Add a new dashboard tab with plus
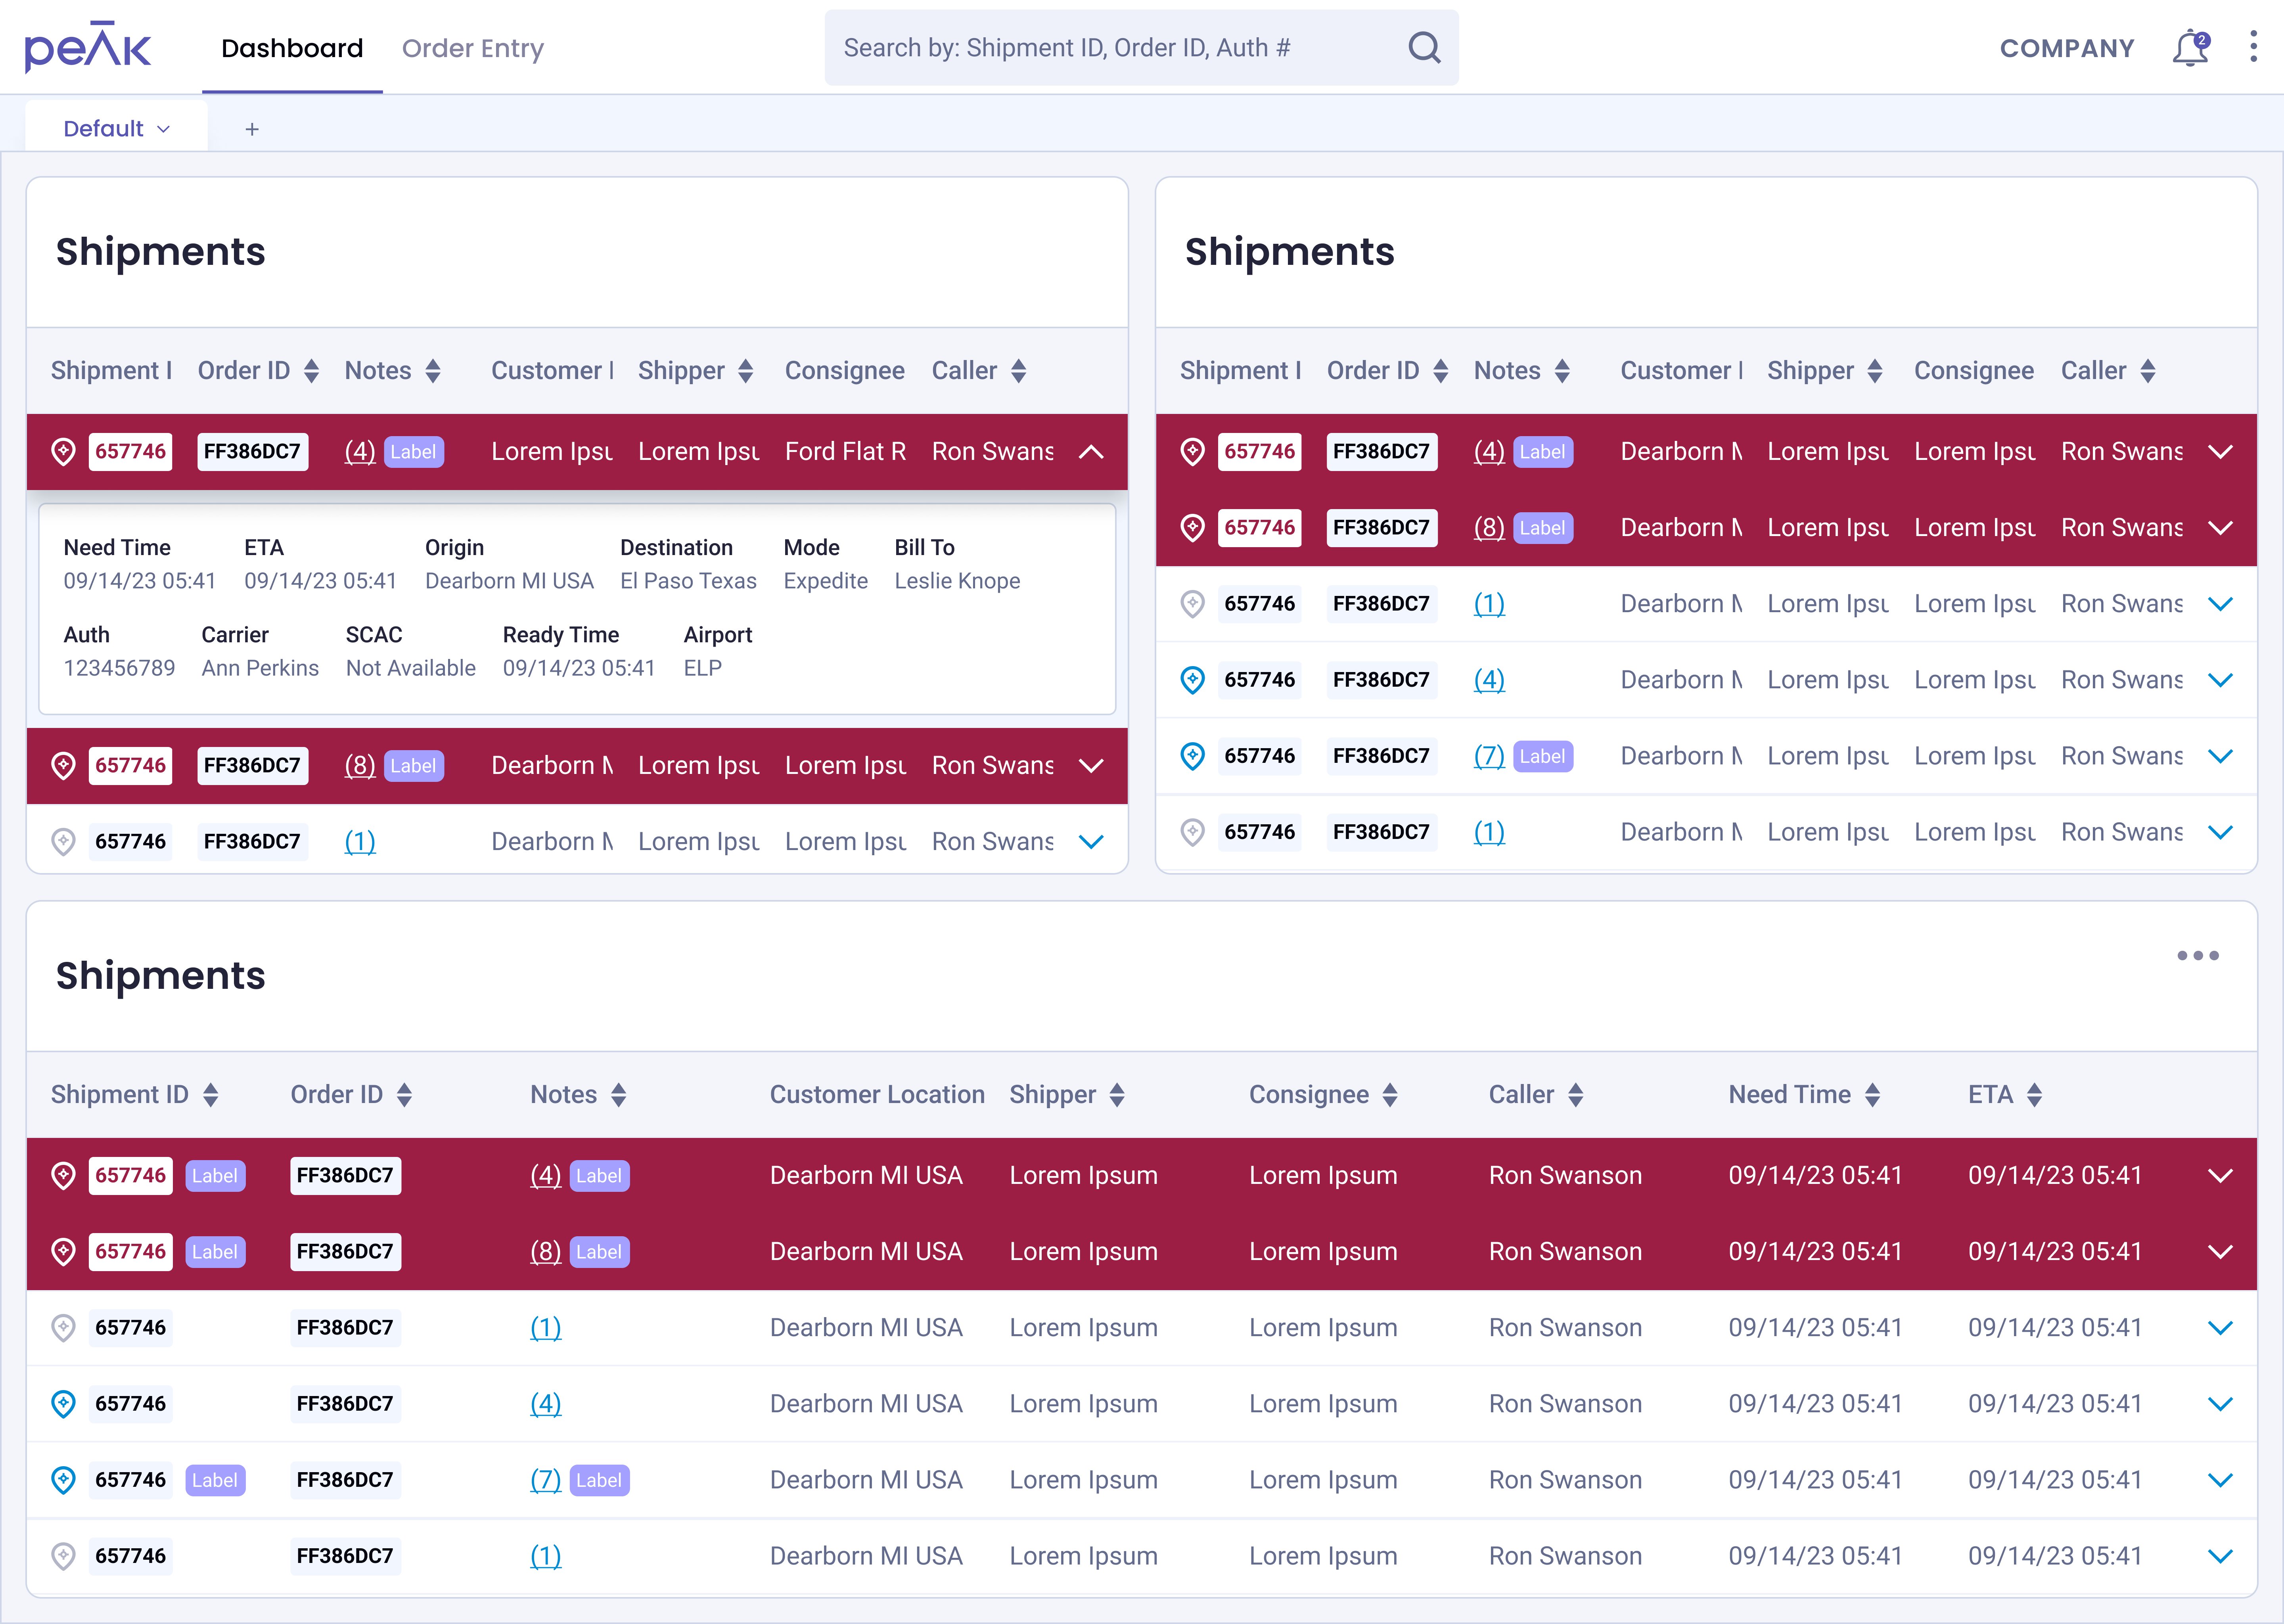The image size is (2284, 1624). (252, 129)
